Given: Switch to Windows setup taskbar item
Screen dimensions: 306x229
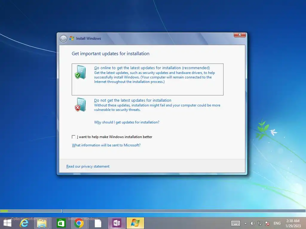Looking at the screenshot, I should pyautogui.click(x=135, y=223).
